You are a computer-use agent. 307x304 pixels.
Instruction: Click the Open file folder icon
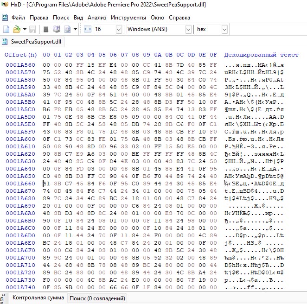(17, 29)
